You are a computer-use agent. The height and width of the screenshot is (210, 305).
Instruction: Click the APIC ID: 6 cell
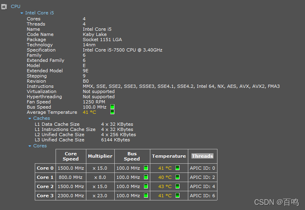click(x=203, y=196)
